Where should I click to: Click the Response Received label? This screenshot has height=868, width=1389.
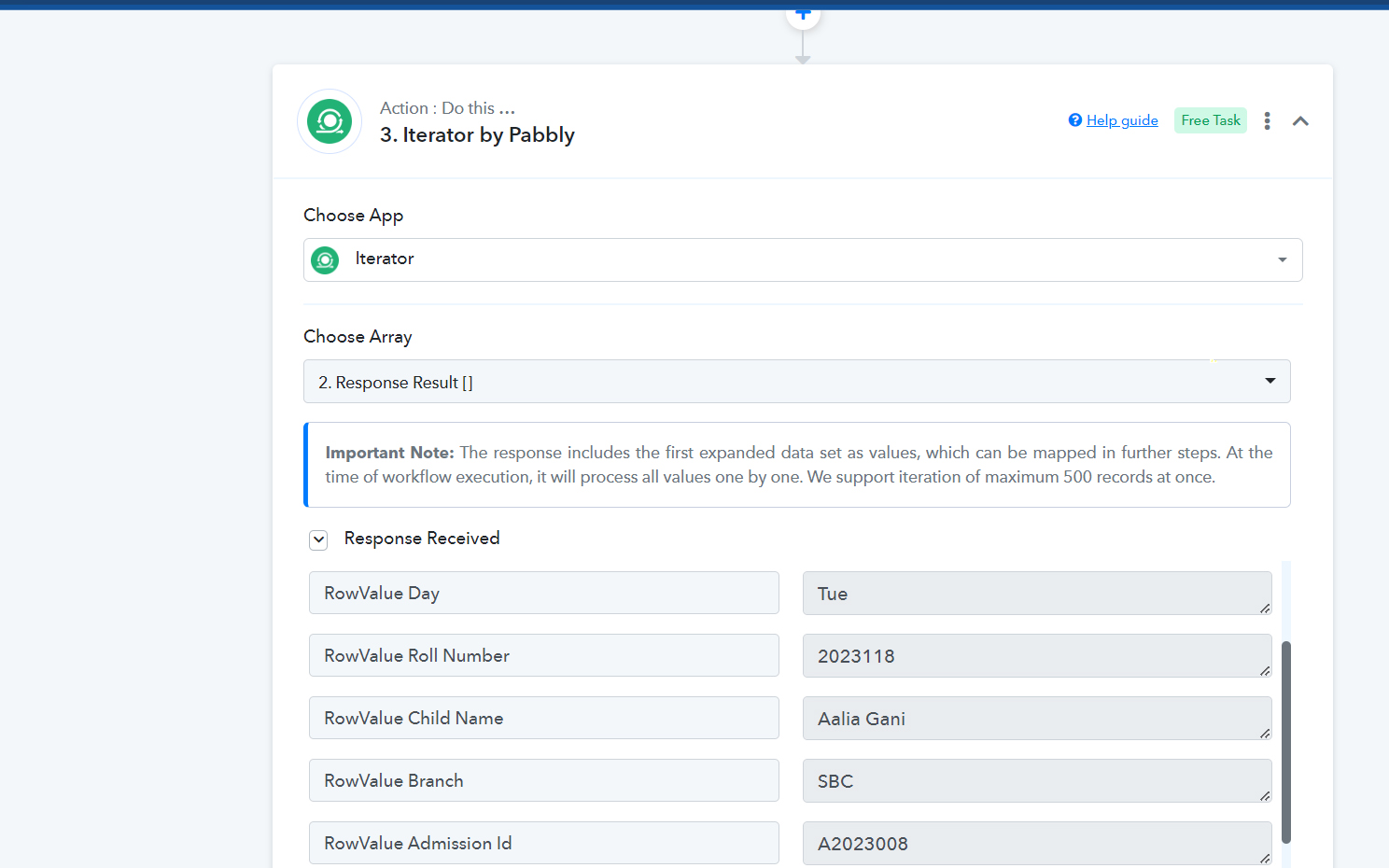422,539
